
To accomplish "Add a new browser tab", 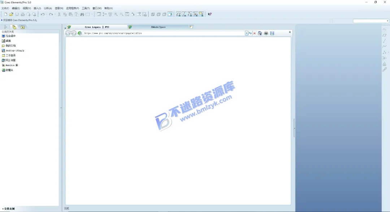I will pyautogui.click(x=191, y=27).
